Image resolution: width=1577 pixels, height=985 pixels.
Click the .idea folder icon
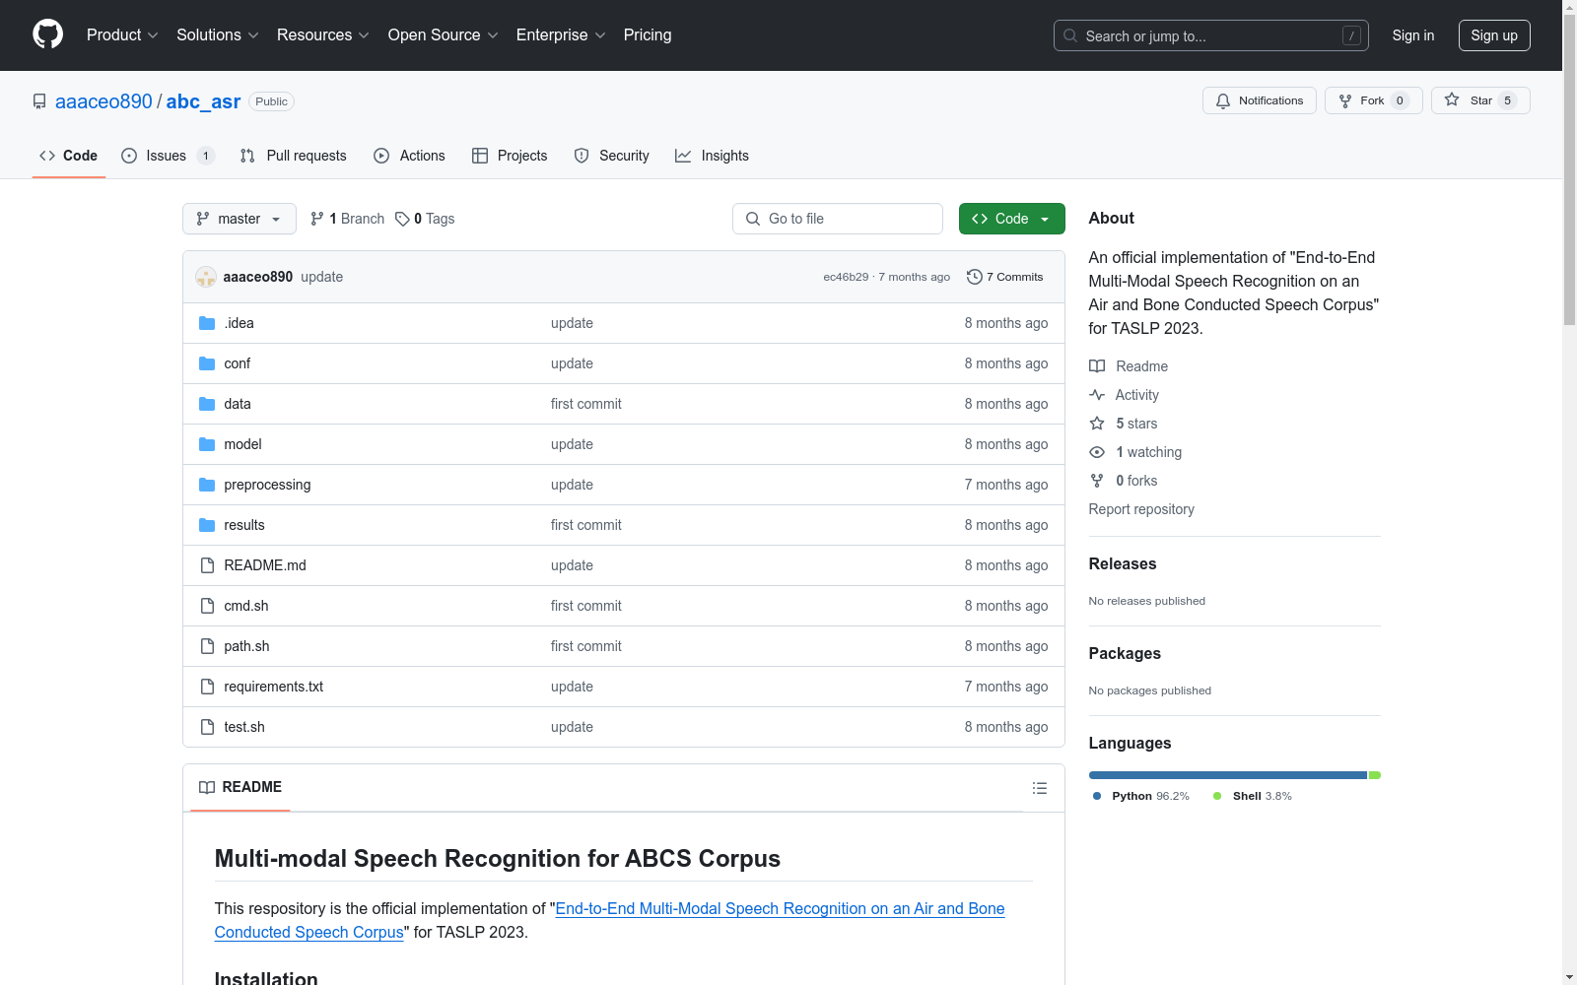click(x=207, y=323)
